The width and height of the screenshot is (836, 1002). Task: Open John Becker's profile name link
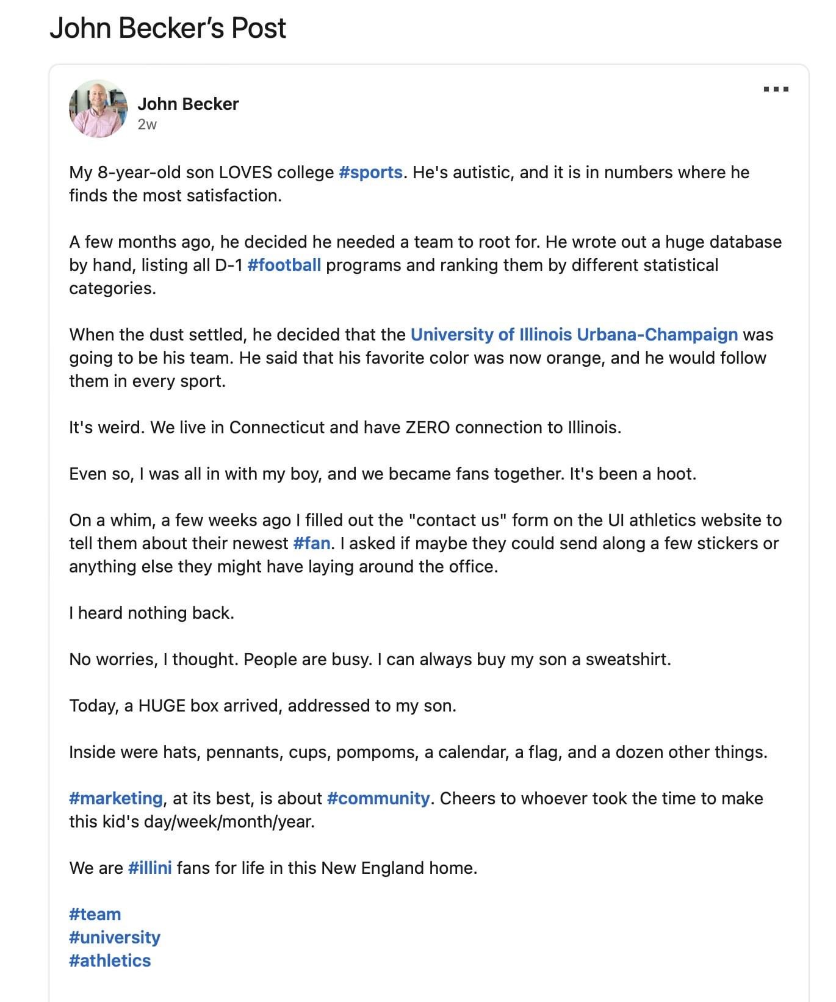[188, 104]
